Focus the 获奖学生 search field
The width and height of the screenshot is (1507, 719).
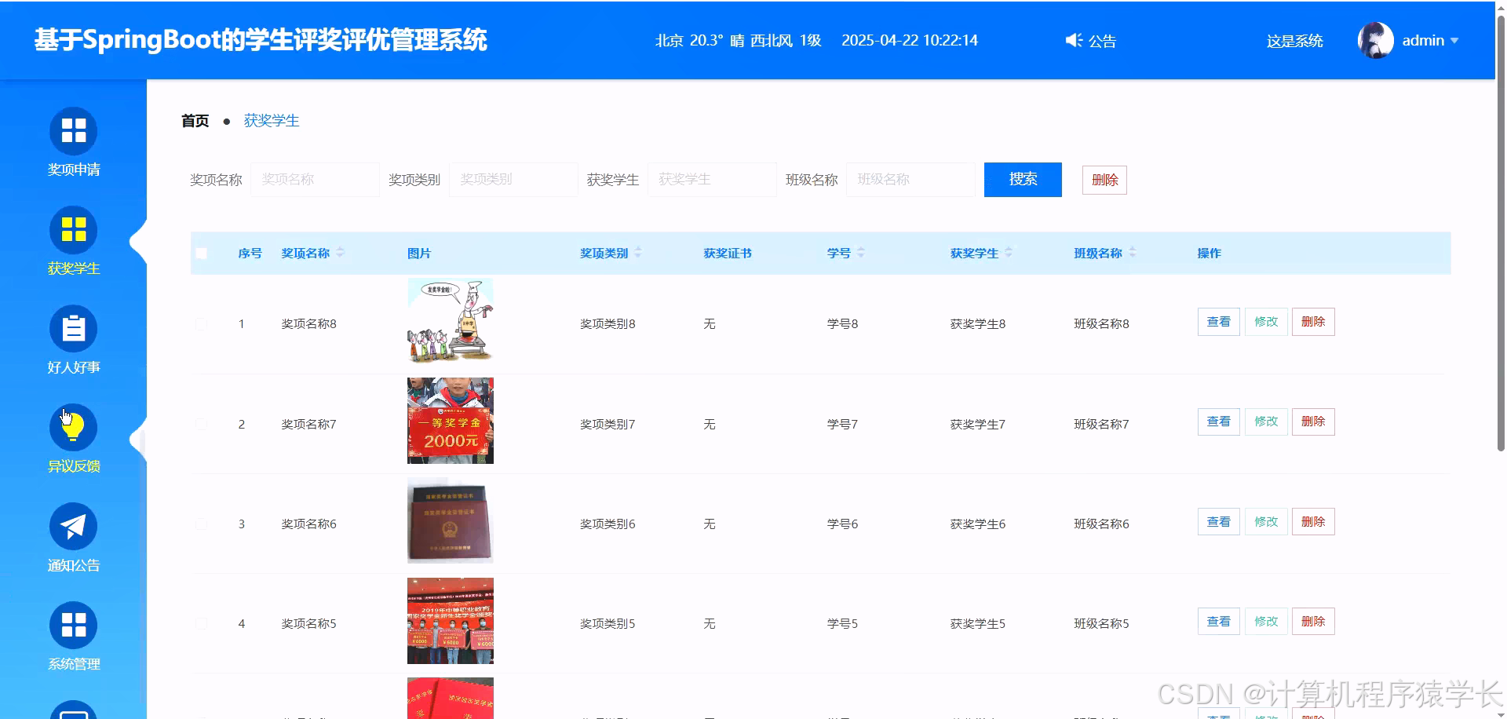712,180
